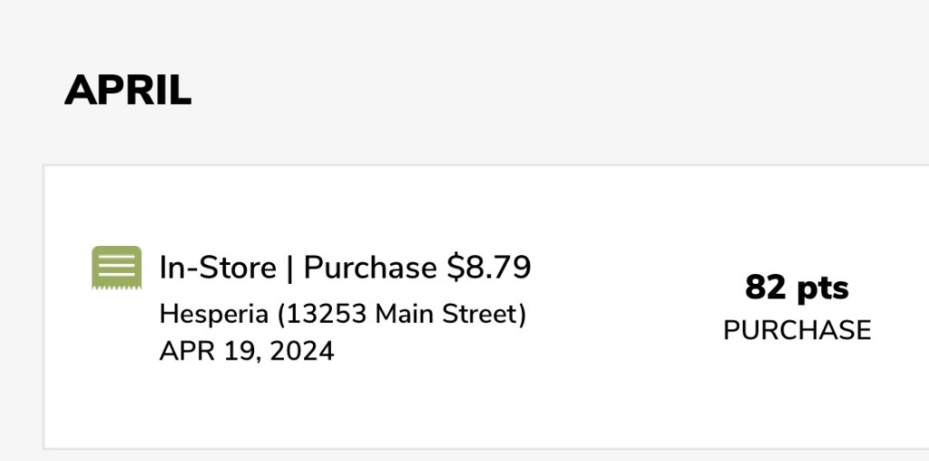
Task: Click the uppercase PURCHASE label under points
Action: point(797,330)
